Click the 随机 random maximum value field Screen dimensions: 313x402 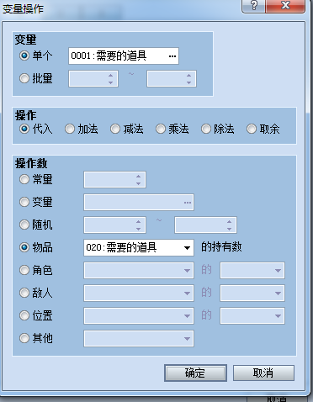click(x=205, y=225)
